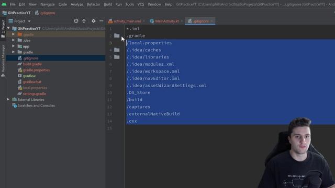Click '/local.properties' text in editor
The width and height of the screenshot is (335, 188).
click(x=149, y=43)
